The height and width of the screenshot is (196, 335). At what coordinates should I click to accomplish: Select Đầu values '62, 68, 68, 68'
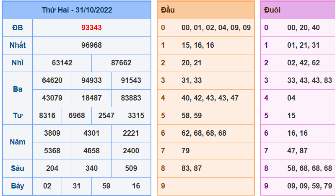tap(204, 133)
